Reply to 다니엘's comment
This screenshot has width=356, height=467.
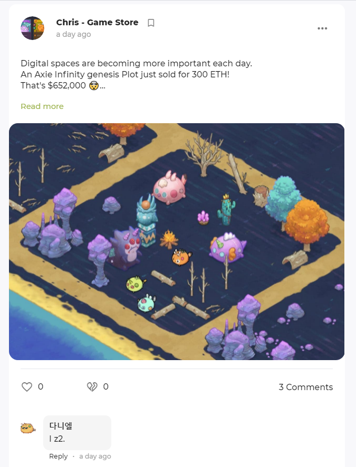point(58,456)
